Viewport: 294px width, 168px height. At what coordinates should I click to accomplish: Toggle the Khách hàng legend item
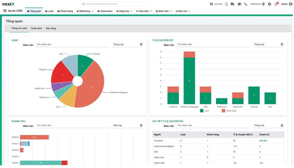229,111
